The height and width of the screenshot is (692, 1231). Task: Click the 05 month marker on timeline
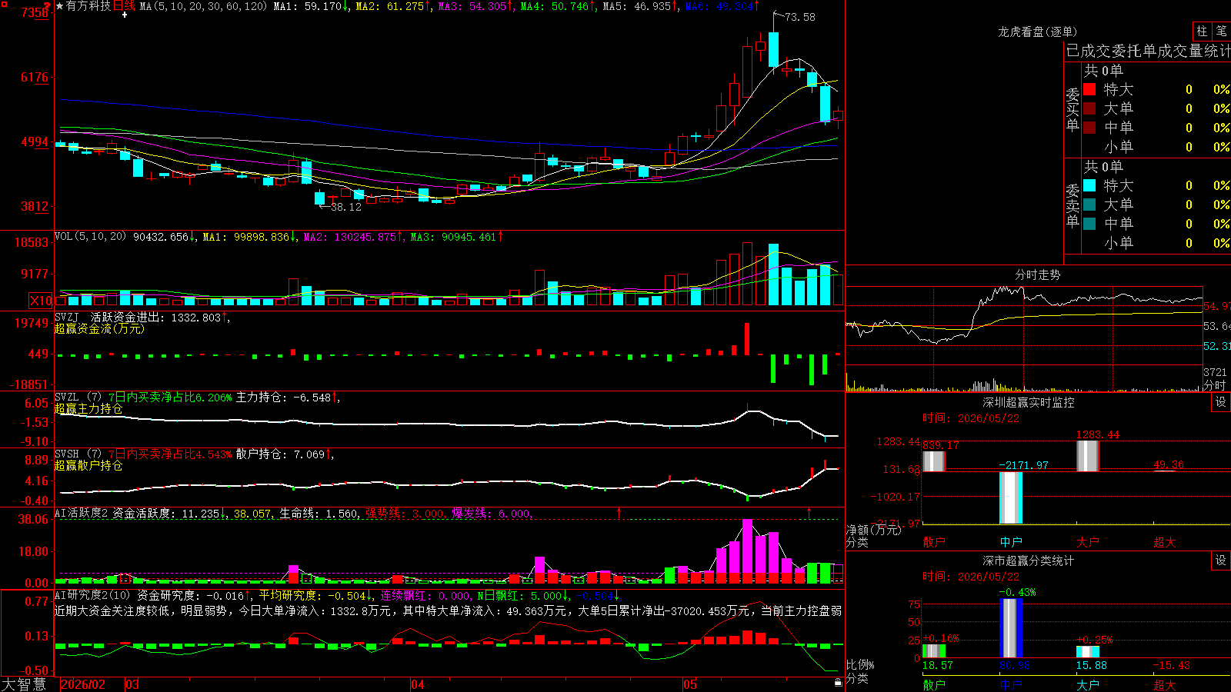pos(690,684)
